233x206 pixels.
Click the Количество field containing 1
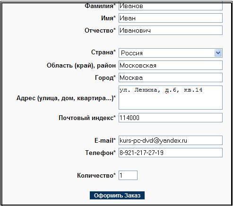click(128, 175)
